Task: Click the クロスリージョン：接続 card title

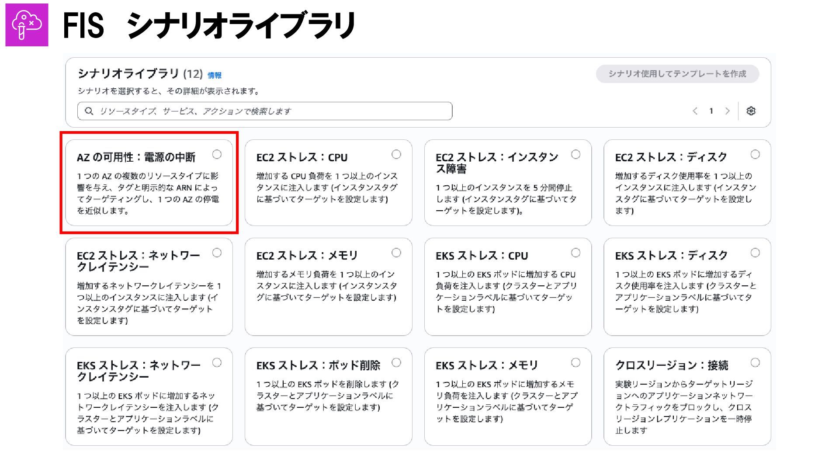Action: (672, 365)
